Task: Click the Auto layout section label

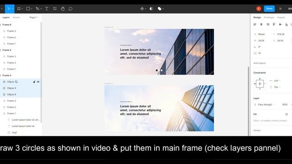Action: [x=260, y=63]
